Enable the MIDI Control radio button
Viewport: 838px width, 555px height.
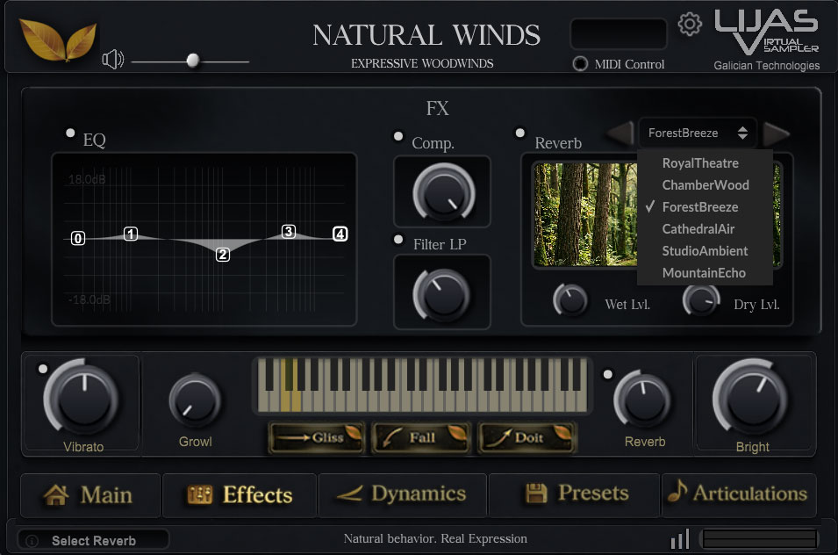[580, 63]
